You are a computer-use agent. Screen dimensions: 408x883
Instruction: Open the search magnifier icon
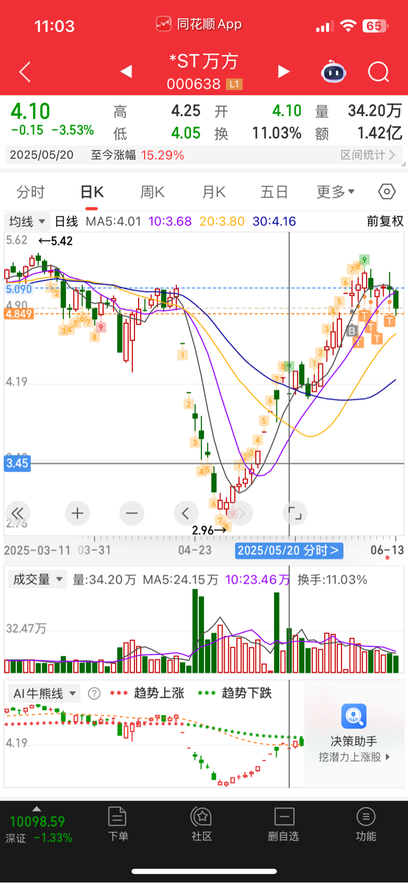tap(378, 72)
